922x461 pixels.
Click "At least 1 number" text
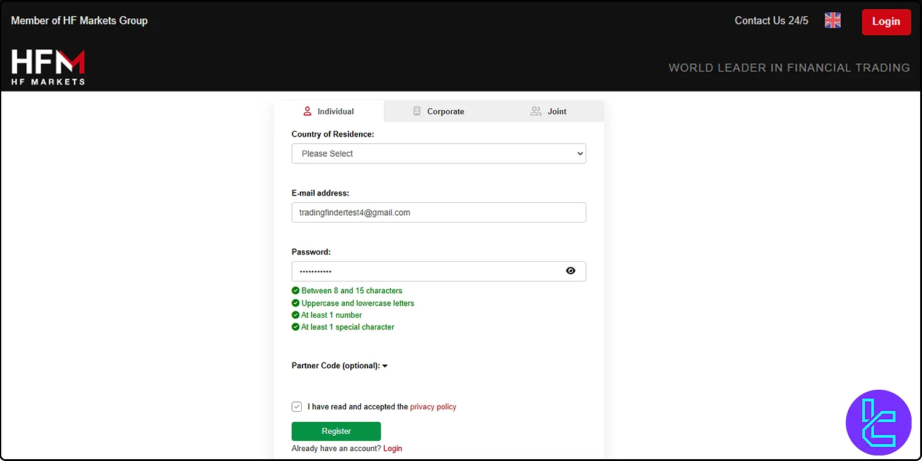(331, 315)
